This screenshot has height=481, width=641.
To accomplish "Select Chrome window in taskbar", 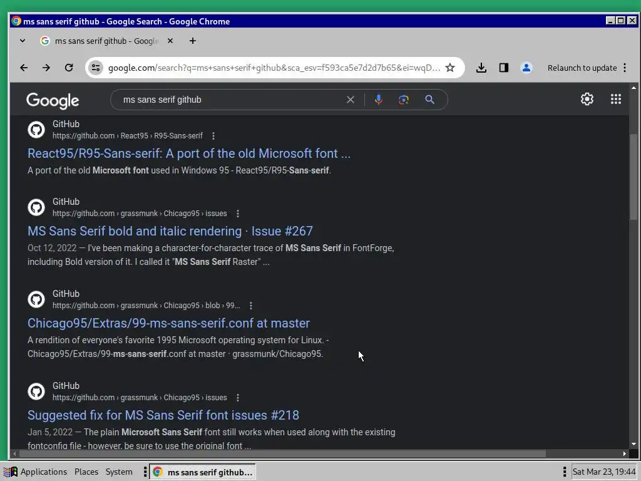I will (x=202, y=472).
